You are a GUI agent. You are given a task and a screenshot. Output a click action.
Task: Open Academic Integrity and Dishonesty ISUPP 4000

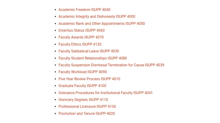[97, 17]
